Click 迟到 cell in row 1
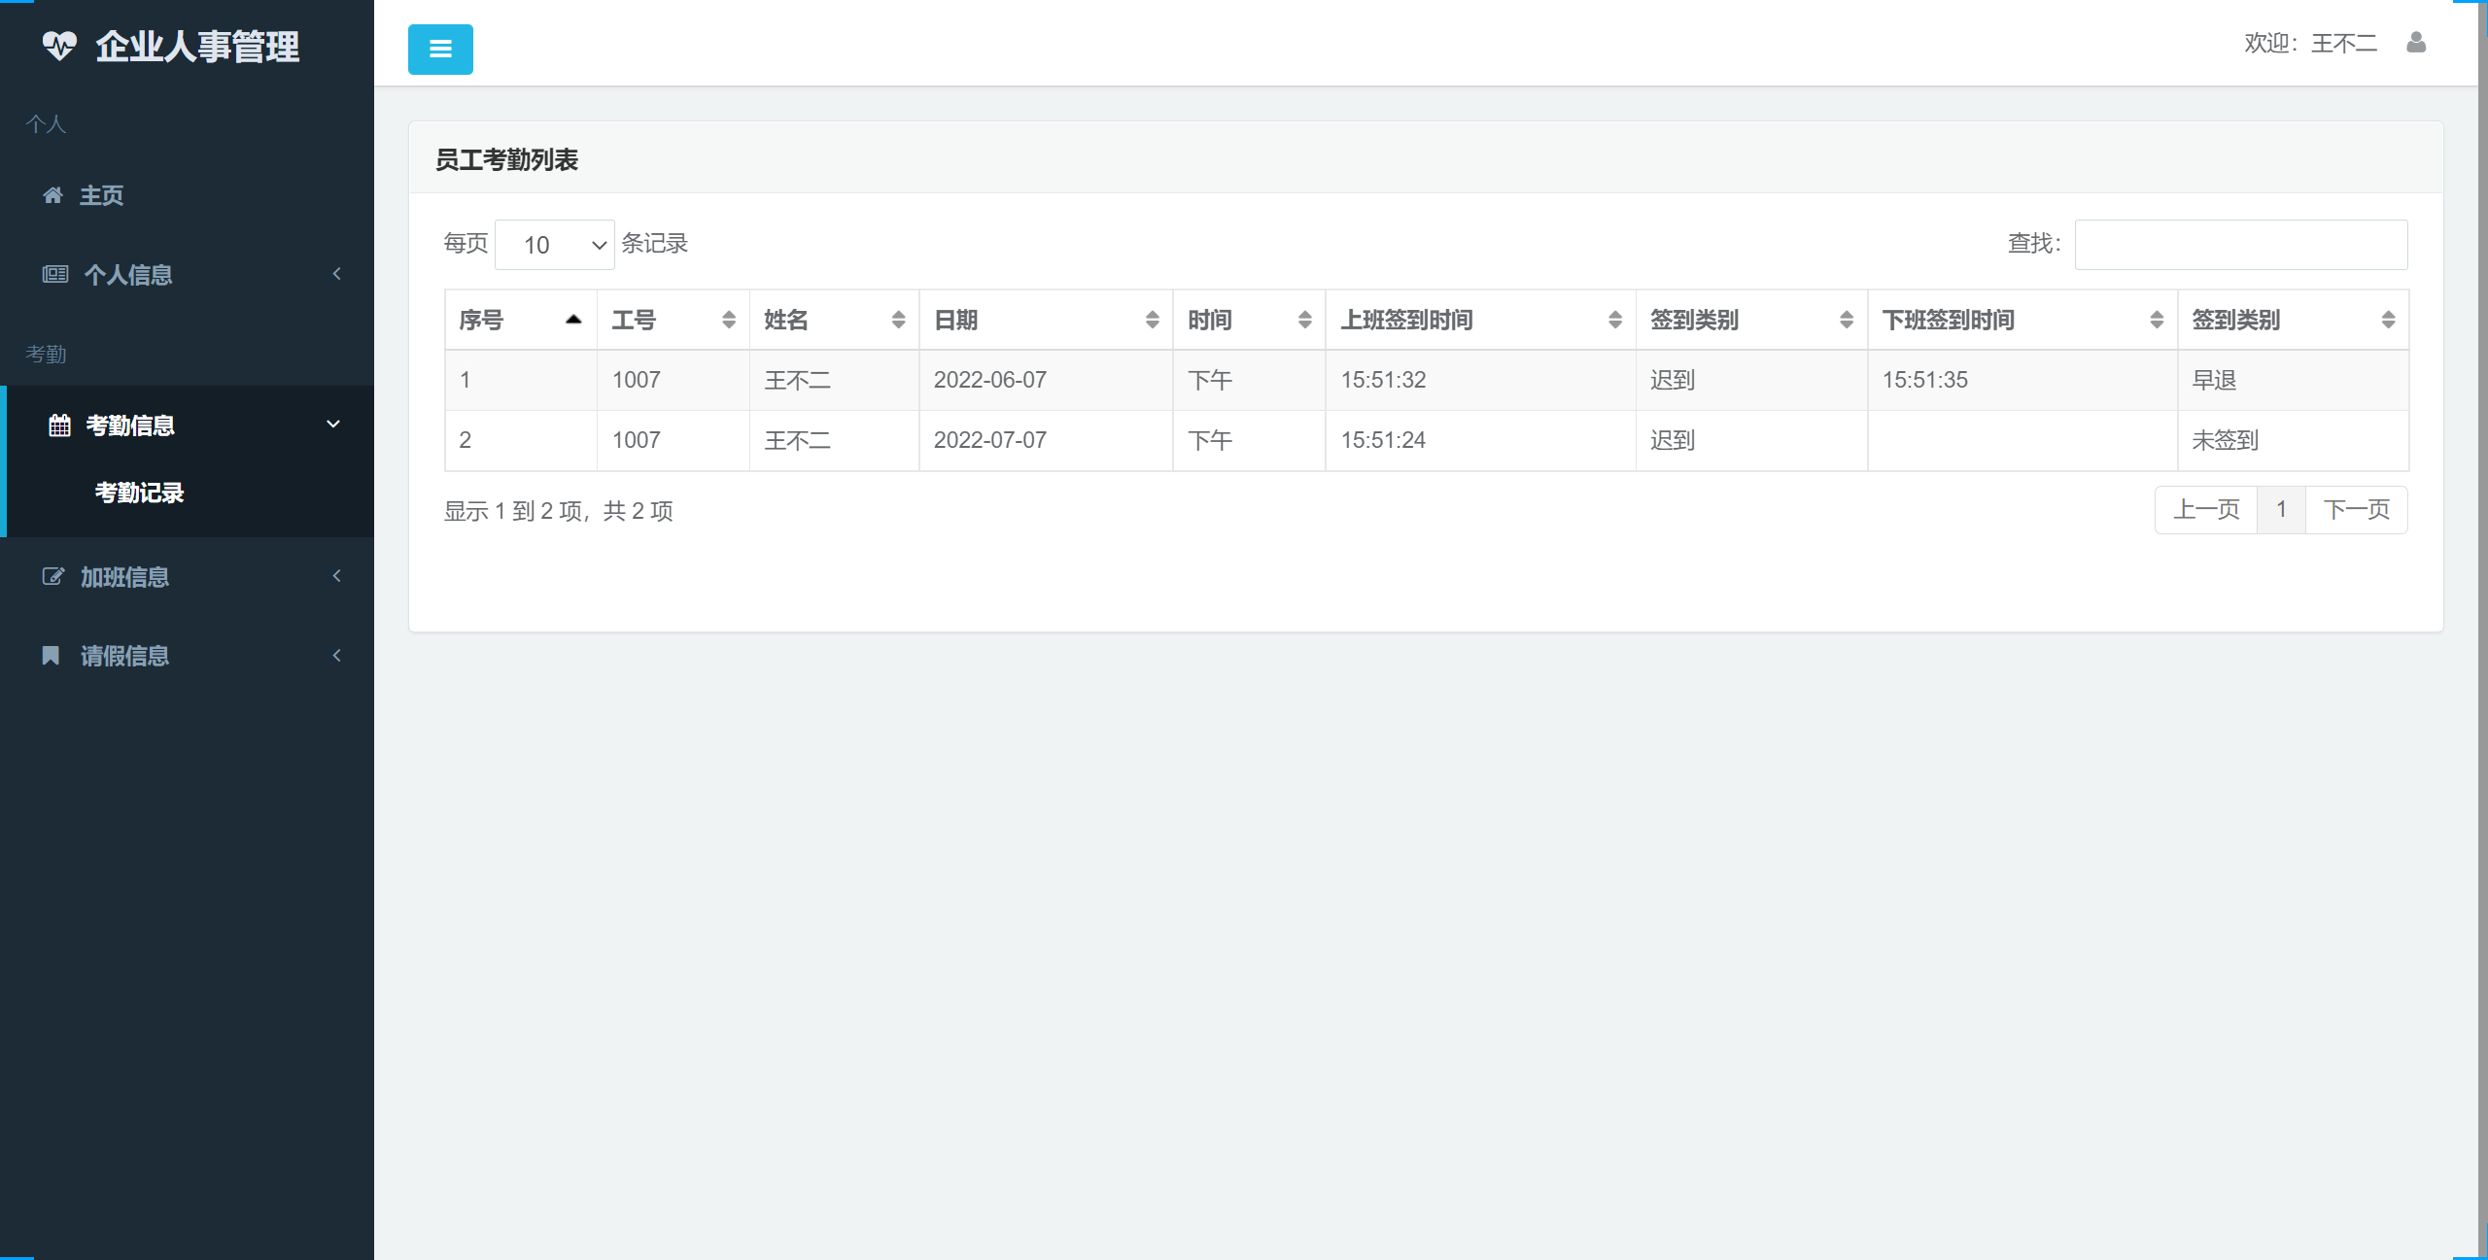The image size is (2488, 1260). click(x=1673, y=380)
